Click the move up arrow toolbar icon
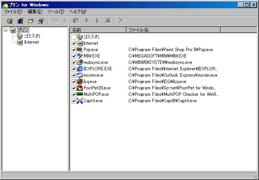This screenshot has height=180, width=259. [x=87, y=21]
